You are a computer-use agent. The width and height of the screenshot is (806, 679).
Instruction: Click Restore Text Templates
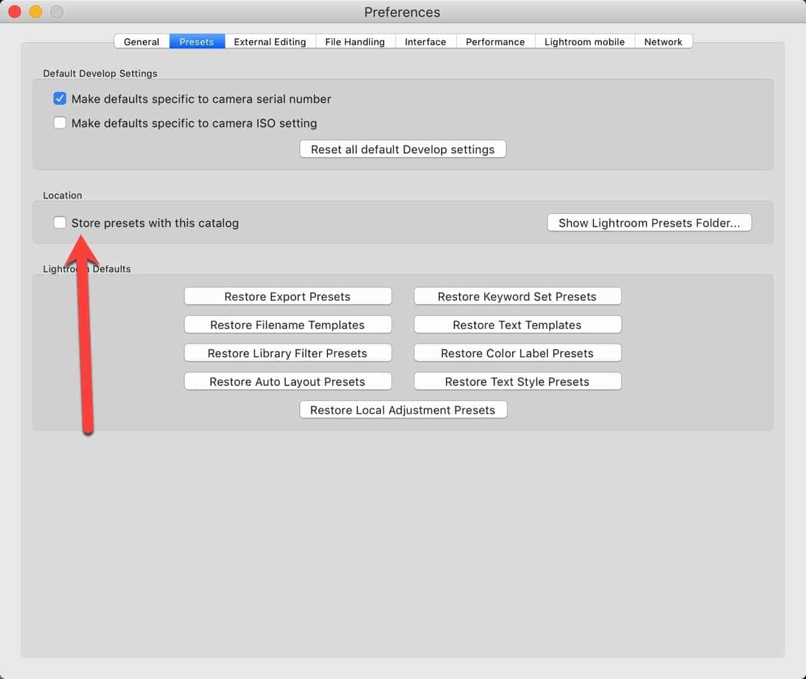point(517,325)
